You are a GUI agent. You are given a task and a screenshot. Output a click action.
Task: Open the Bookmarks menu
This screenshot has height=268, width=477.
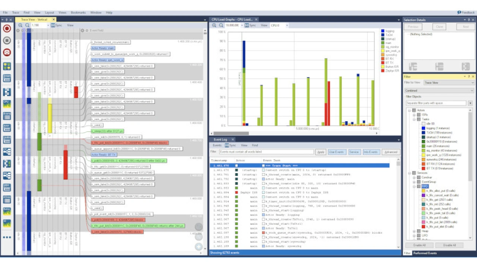(78, 13)
